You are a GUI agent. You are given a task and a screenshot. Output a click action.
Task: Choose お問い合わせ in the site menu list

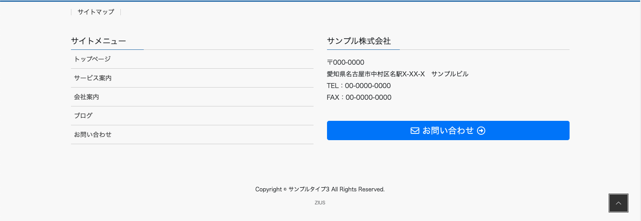tap(93, 134)
